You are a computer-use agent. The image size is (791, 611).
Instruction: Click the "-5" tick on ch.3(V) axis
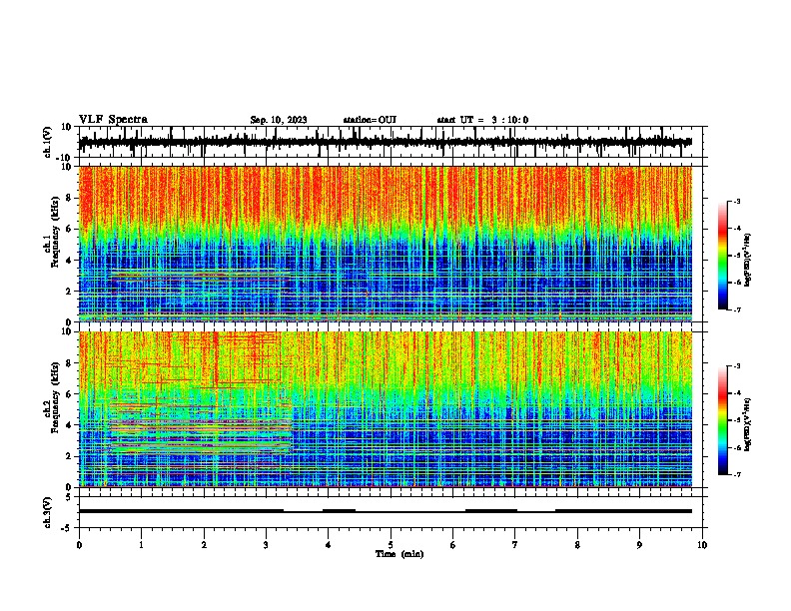click(68, 528)
